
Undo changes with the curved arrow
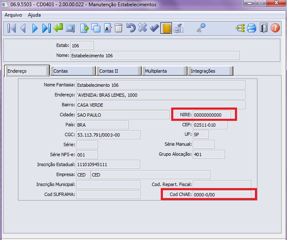coord(131,28)
